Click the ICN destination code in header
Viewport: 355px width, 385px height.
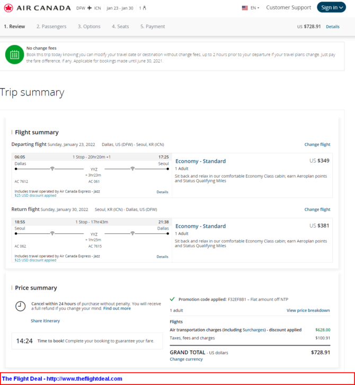[x=97, y=8]
